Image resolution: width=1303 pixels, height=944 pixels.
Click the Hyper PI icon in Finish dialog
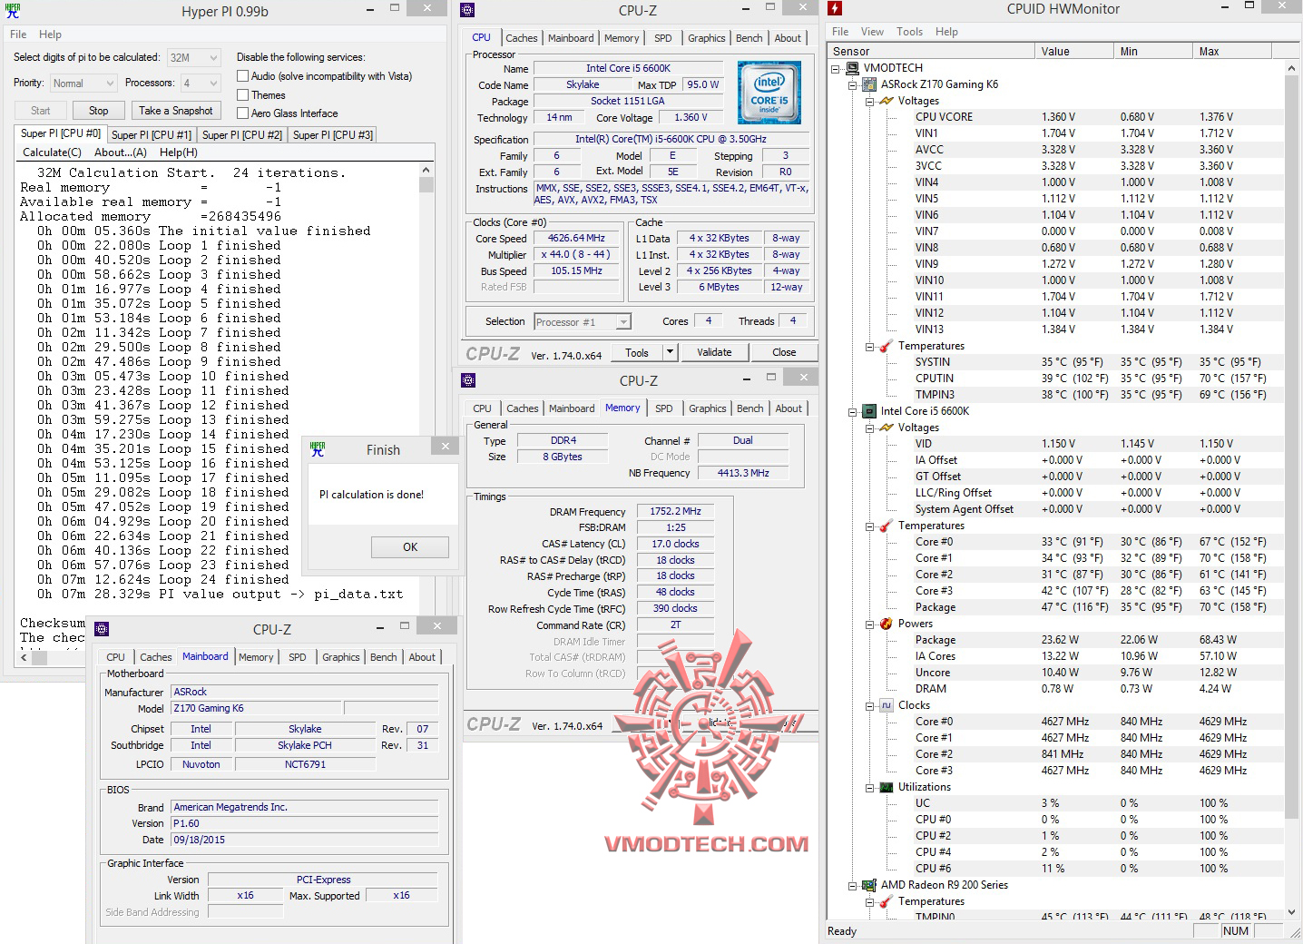318,448
